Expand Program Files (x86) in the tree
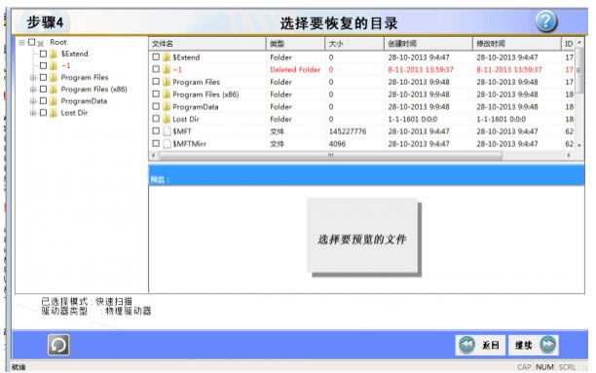 tap(33, 90)
